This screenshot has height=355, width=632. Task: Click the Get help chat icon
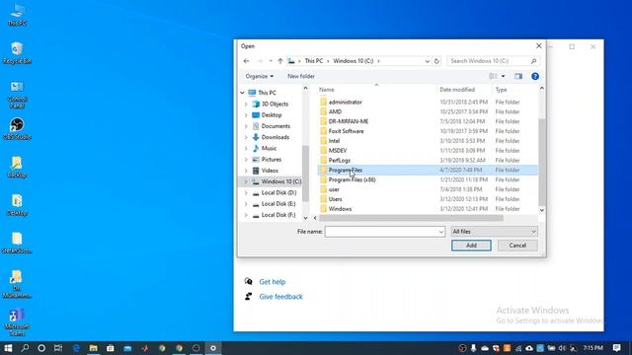[248, 281]
